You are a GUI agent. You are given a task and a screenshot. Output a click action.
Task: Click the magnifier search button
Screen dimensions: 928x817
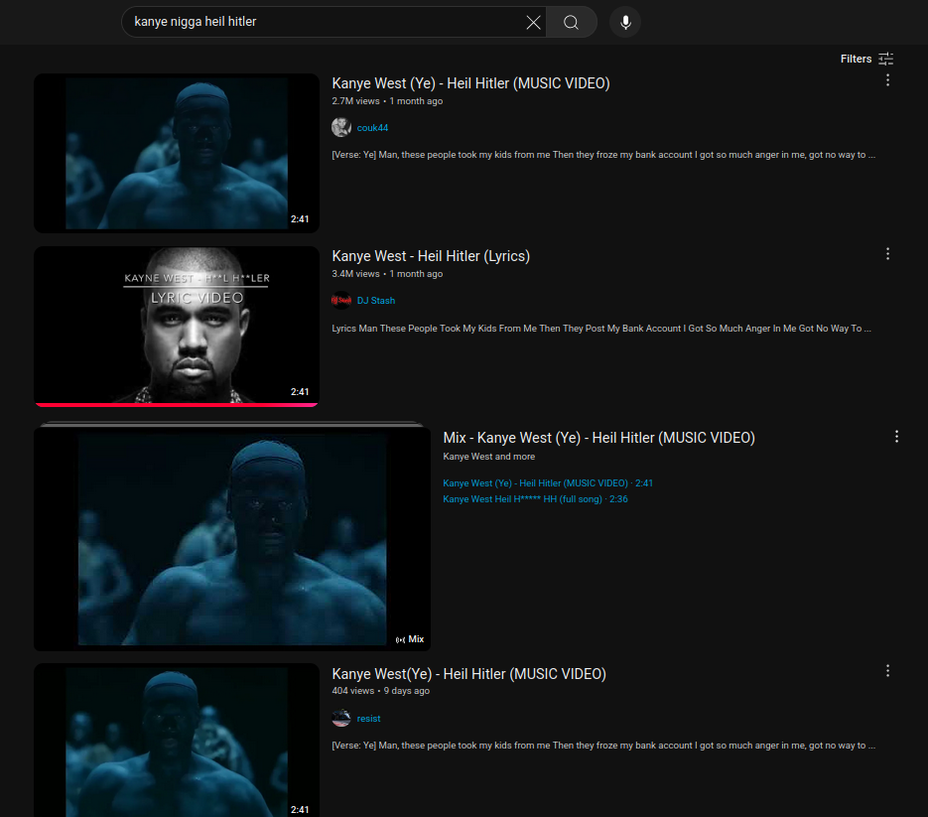571,23
